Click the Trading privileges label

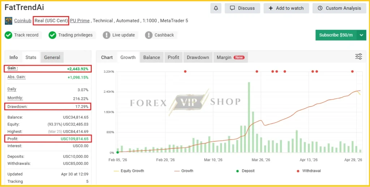pos(76,35)
